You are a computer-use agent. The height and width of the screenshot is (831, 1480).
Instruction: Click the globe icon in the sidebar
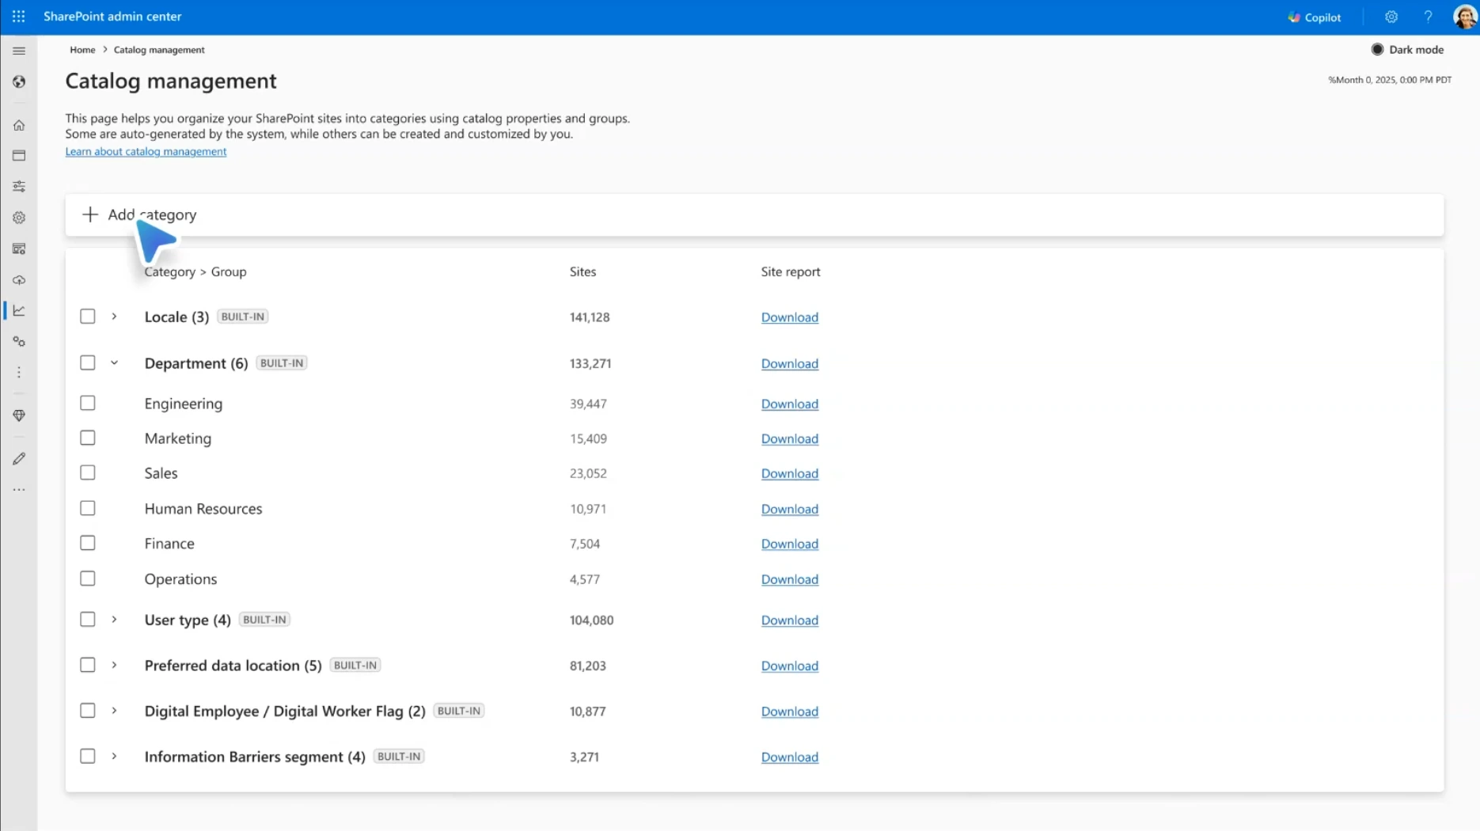(19, 82)
